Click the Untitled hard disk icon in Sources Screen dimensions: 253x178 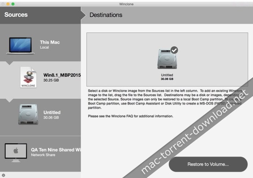[x=28, y=114]
